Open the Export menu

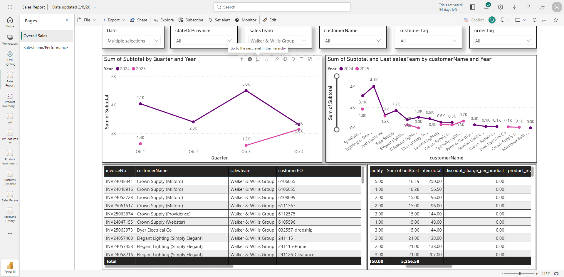(x=113, y=20)
